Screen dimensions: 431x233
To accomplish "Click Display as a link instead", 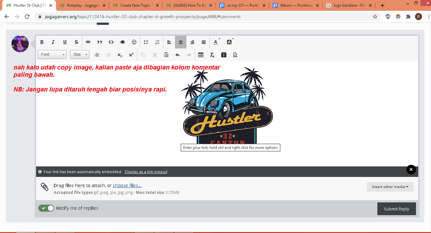I will 146,172.
